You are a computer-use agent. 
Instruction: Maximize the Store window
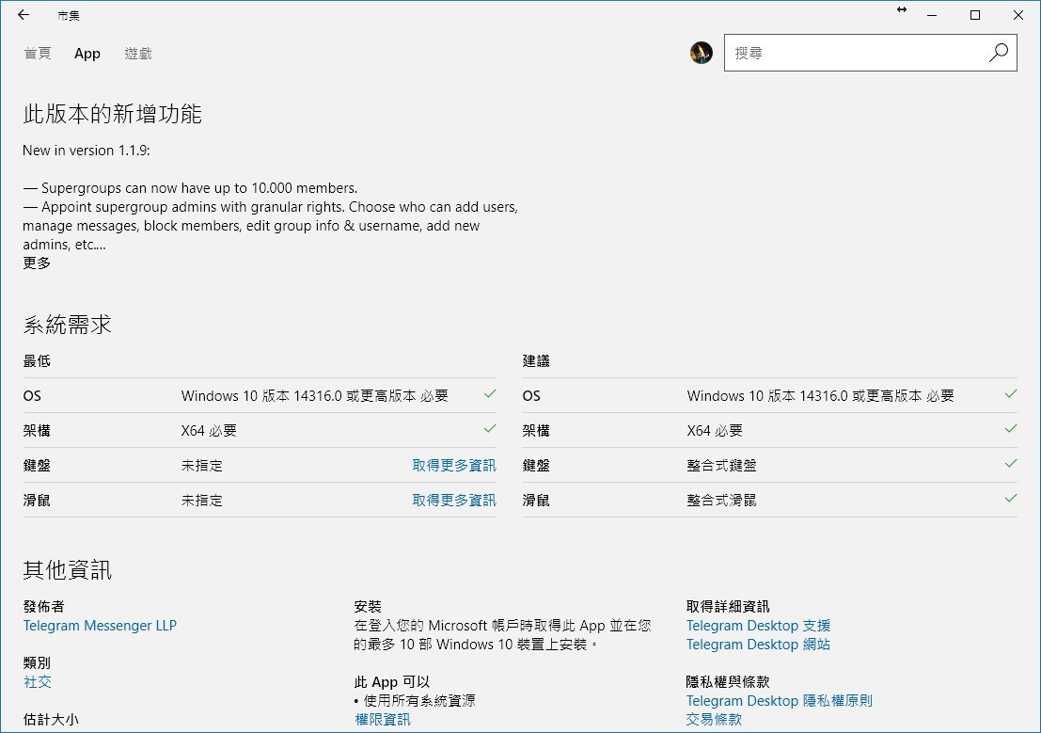pyautogui.click(x=975, y=15)
